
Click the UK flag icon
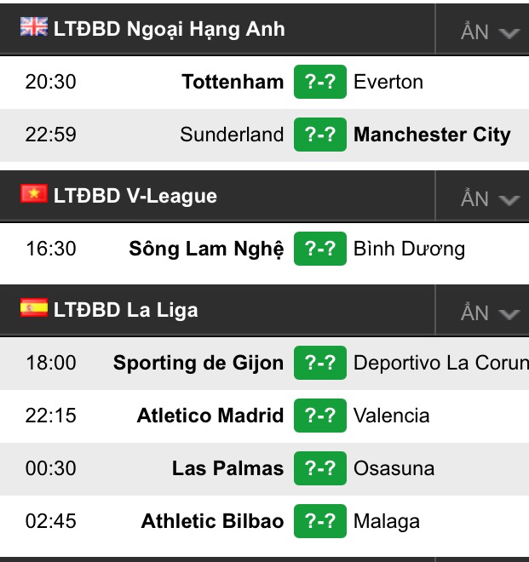[34, 26]
